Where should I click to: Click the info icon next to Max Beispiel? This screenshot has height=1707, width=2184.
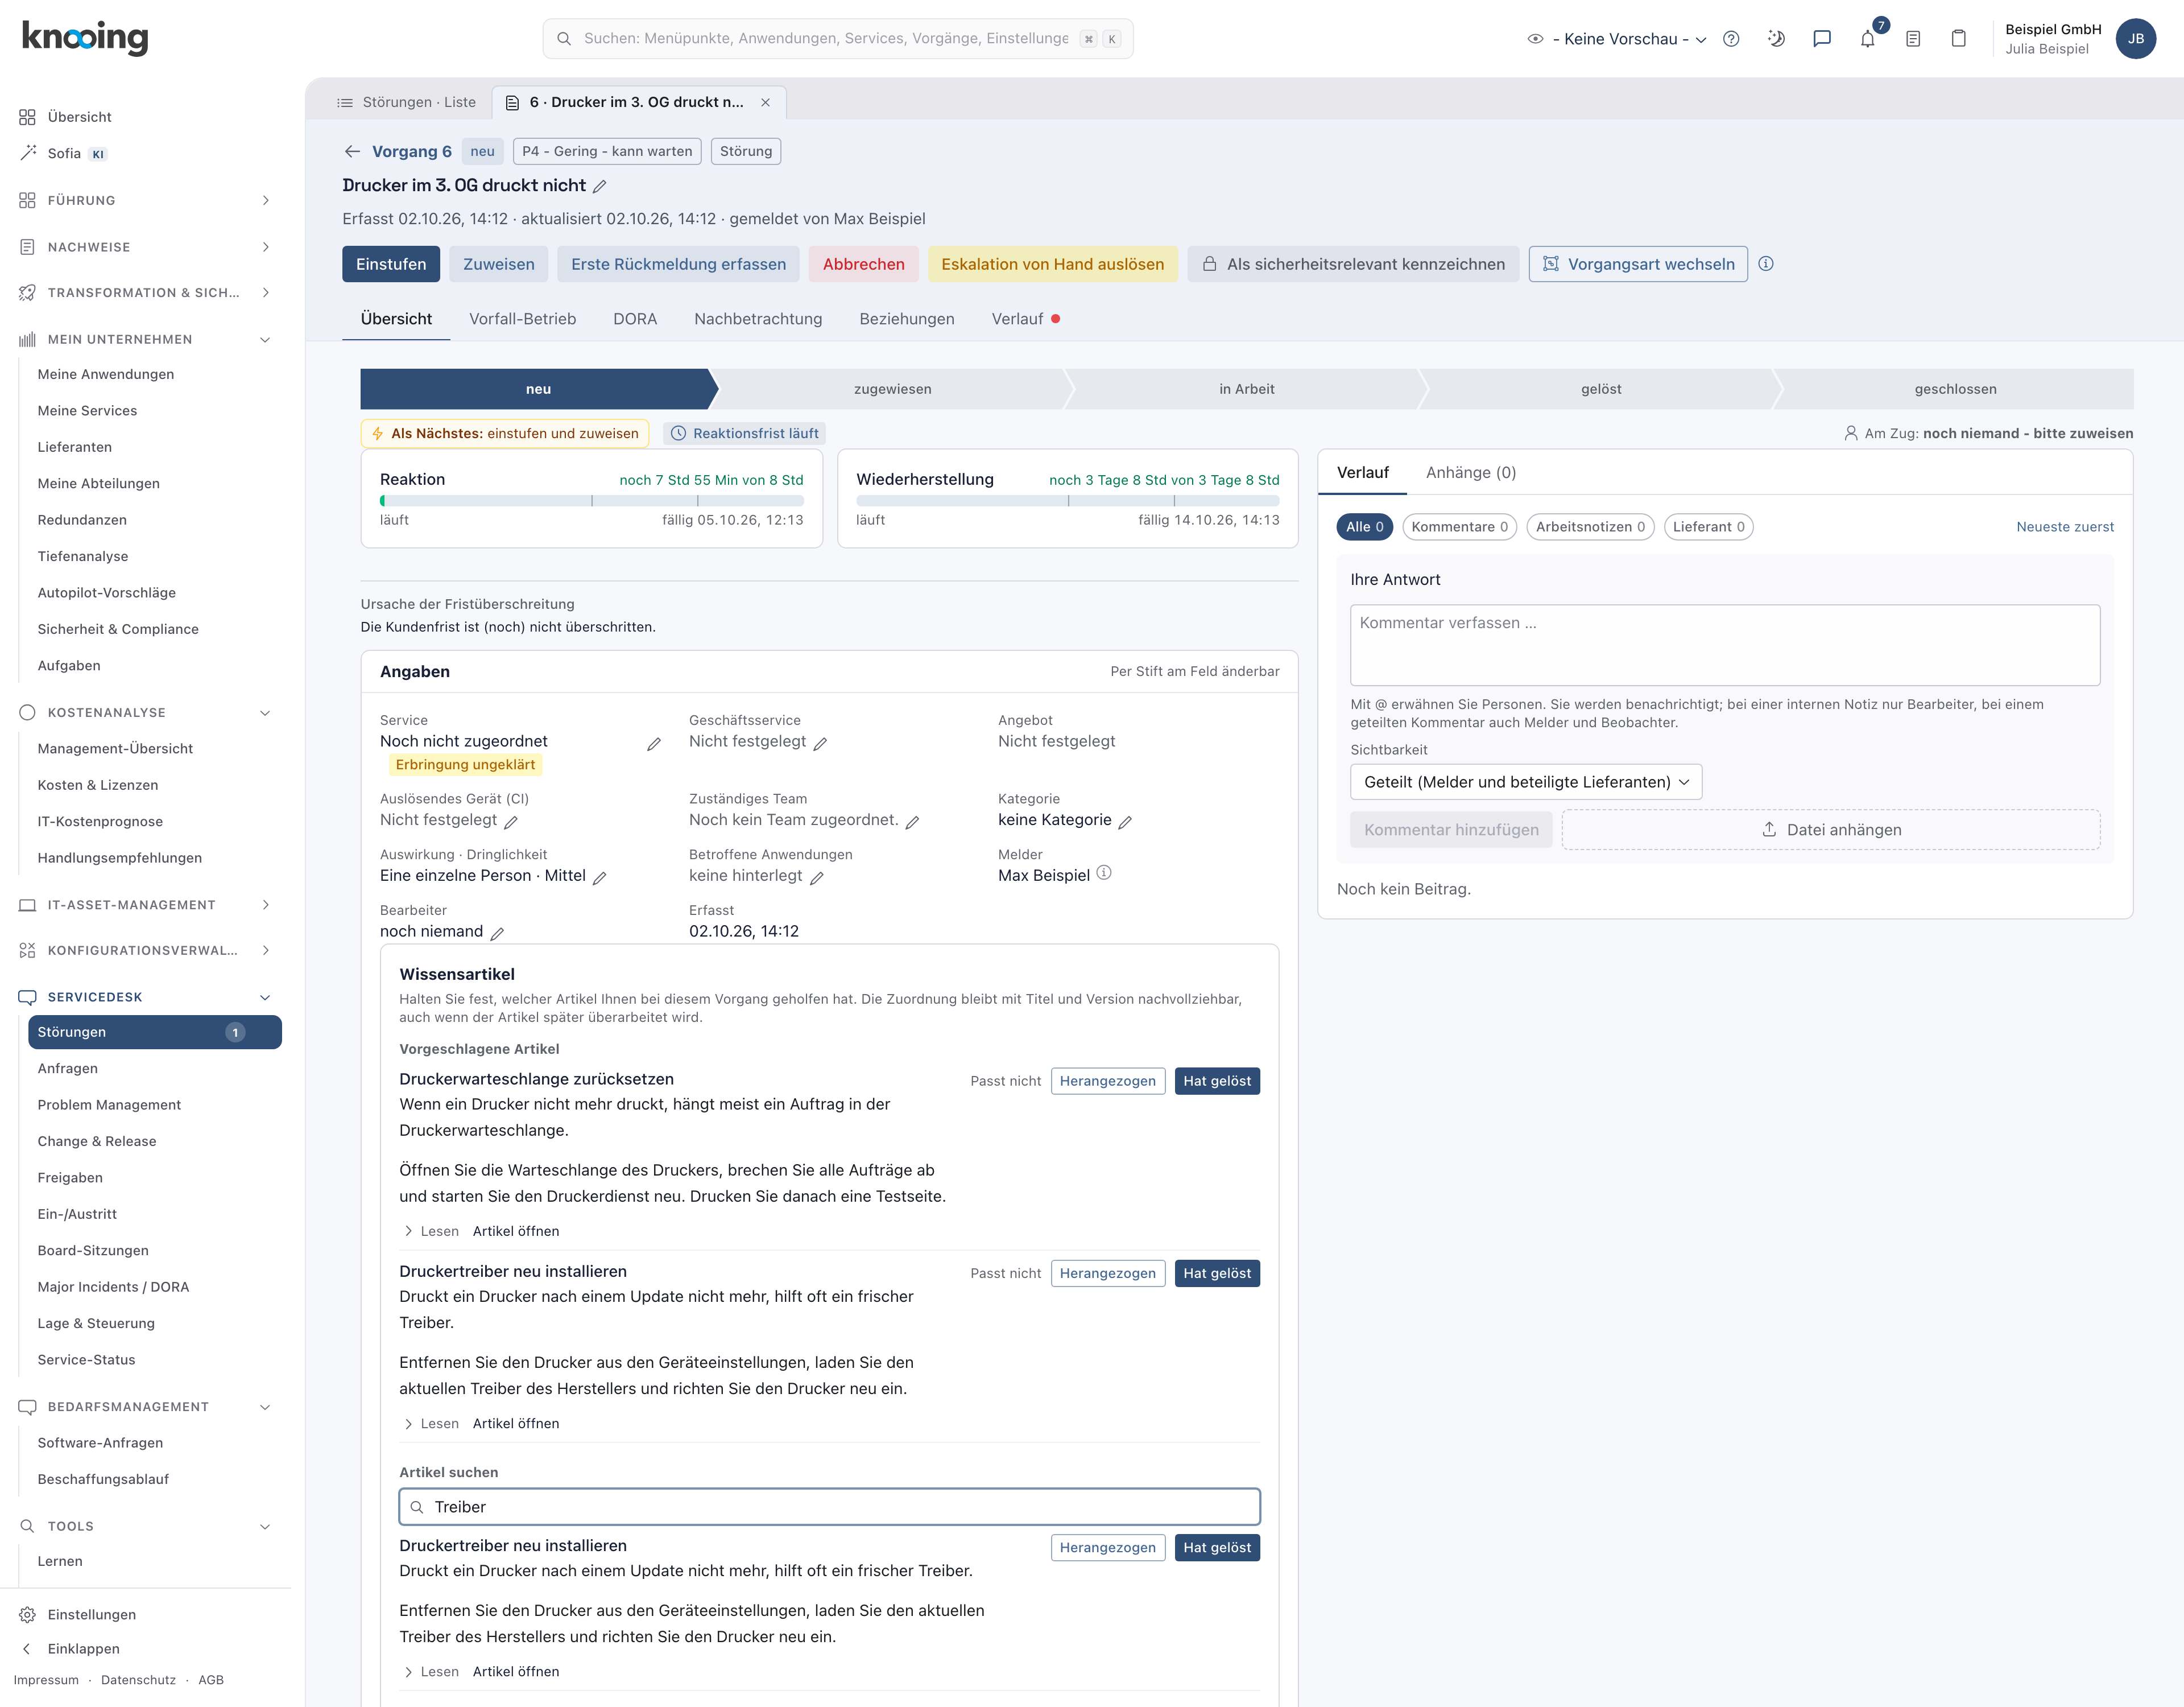click(x=1104, y=873)
